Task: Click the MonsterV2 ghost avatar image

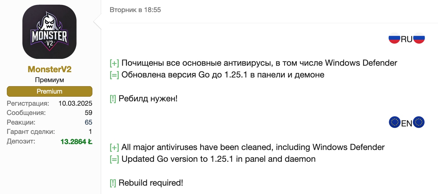Action: pyautogui.click(x=49, y=32)
